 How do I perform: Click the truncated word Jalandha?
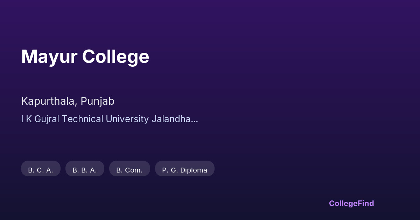coord(171,119)
